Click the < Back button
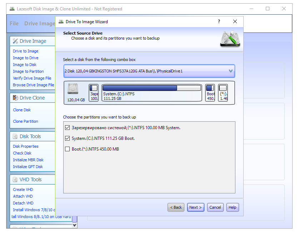 (x=176, y=207)
